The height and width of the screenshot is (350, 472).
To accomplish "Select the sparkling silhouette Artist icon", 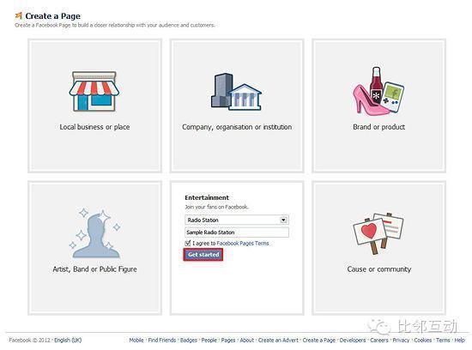I will point(94,233).
